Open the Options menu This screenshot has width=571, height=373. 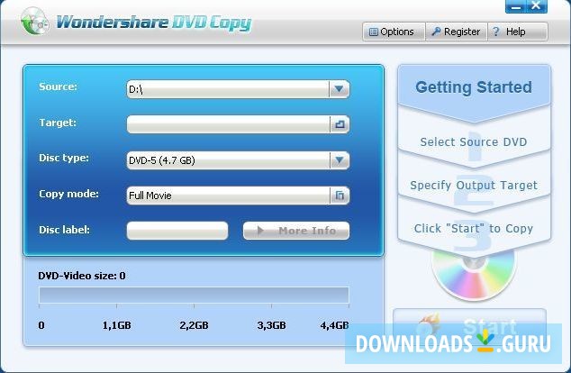point(394,32)
